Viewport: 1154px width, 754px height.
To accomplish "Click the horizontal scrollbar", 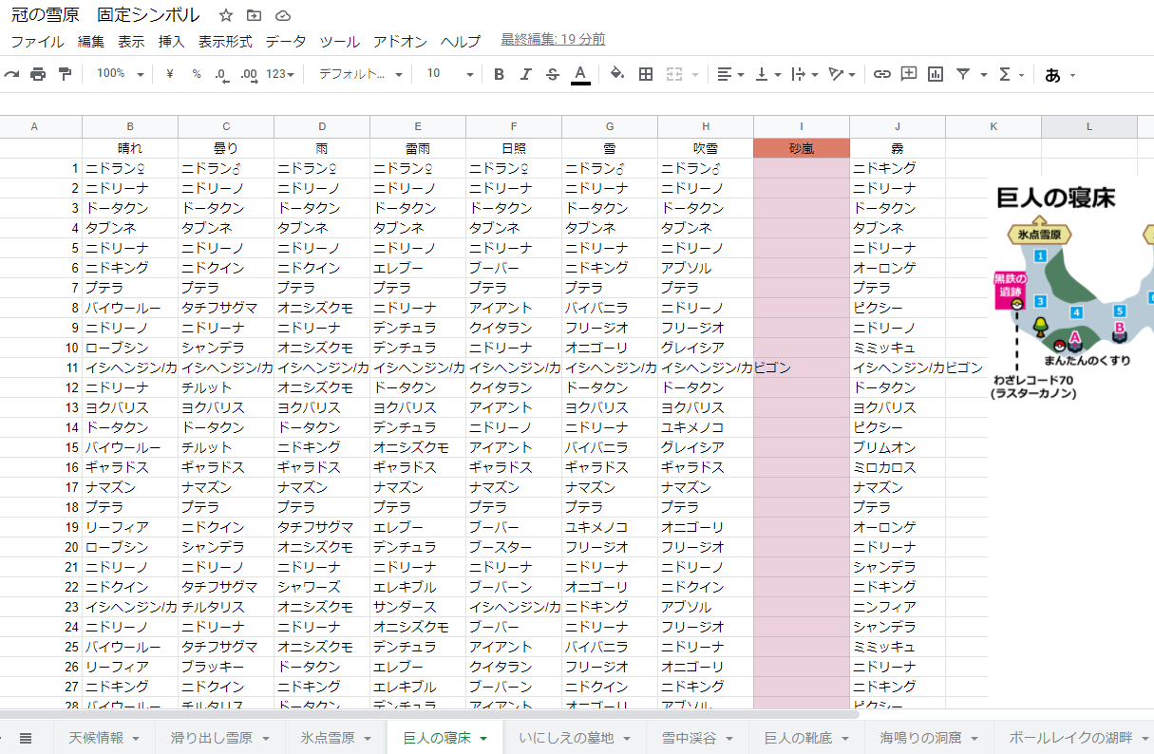I will click(x=429, y=715).
